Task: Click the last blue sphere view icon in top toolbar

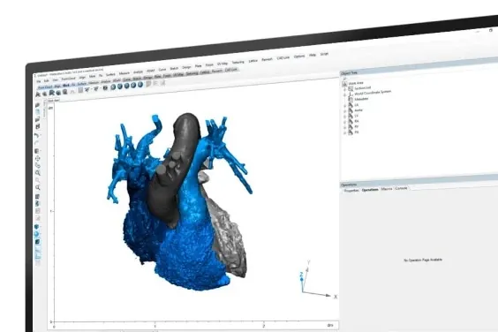Action: (140, 84)
